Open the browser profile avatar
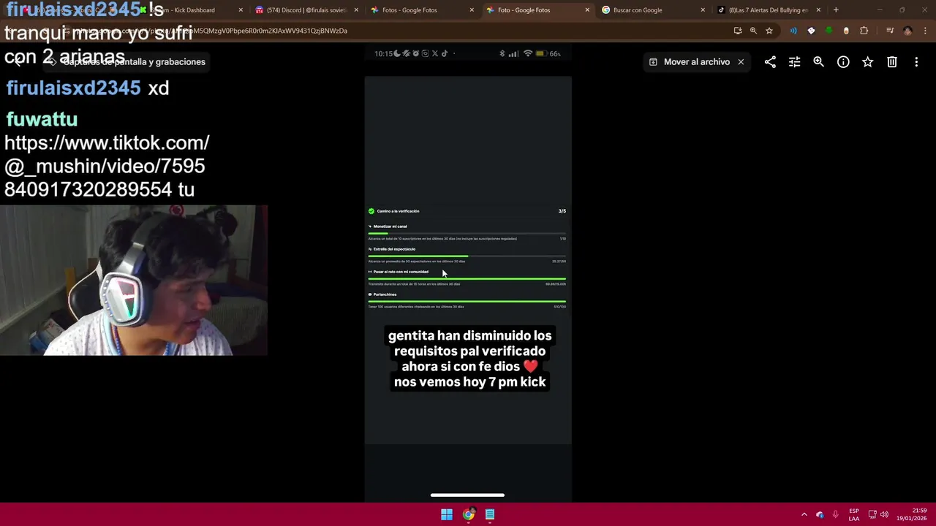 coord(907,31)
